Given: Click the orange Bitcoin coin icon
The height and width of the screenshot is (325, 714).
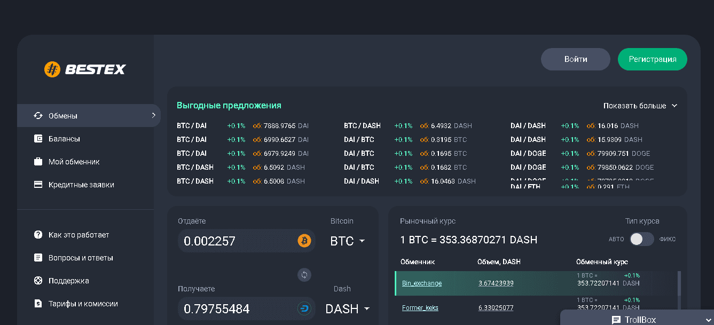Looking at the screenshot, I should (x=304, y=241).
